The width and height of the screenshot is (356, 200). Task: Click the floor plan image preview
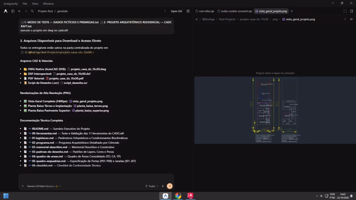275,110
